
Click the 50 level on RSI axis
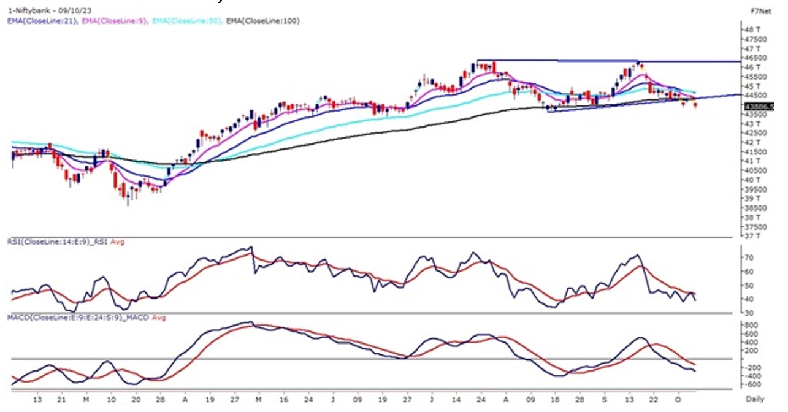point(749,285)
